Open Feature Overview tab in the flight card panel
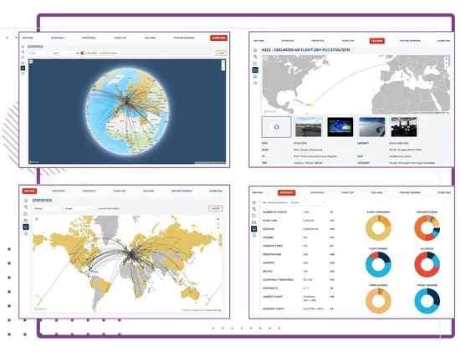Viewport: 460px width, 357px height. point(410,41)
